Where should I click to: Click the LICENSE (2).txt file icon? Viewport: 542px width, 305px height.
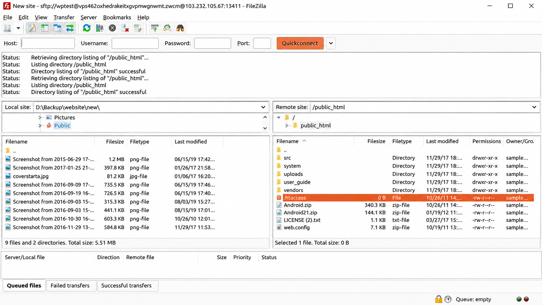click(279, 220)
